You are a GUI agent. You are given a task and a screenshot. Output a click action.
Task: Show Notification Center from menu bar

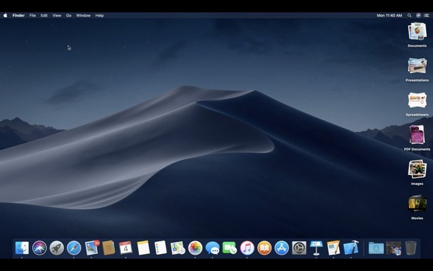coord(427,15)
